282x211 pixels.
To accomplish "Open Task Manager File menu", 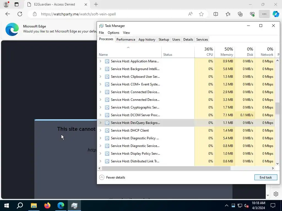I will (101, 33).
